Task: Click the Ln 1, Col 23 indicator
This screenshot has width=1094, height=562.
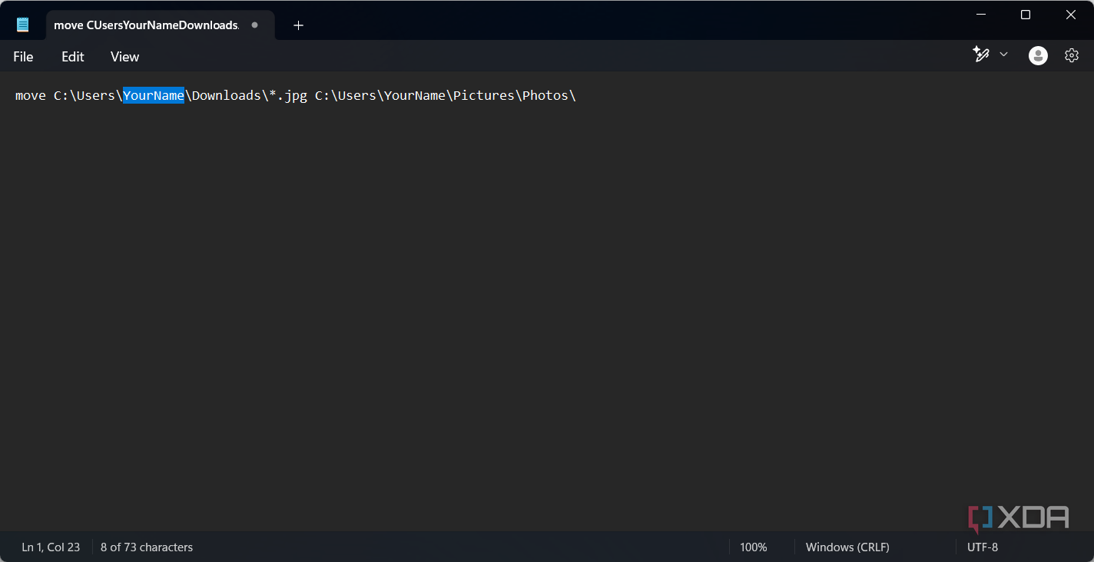Action: click(x=51, y=547)
